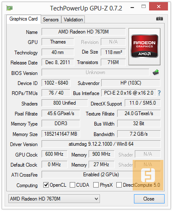The width and height of the screenshot is (173, 211).
Task: Minimize the GPU-Z window
Action: [132, 8]
